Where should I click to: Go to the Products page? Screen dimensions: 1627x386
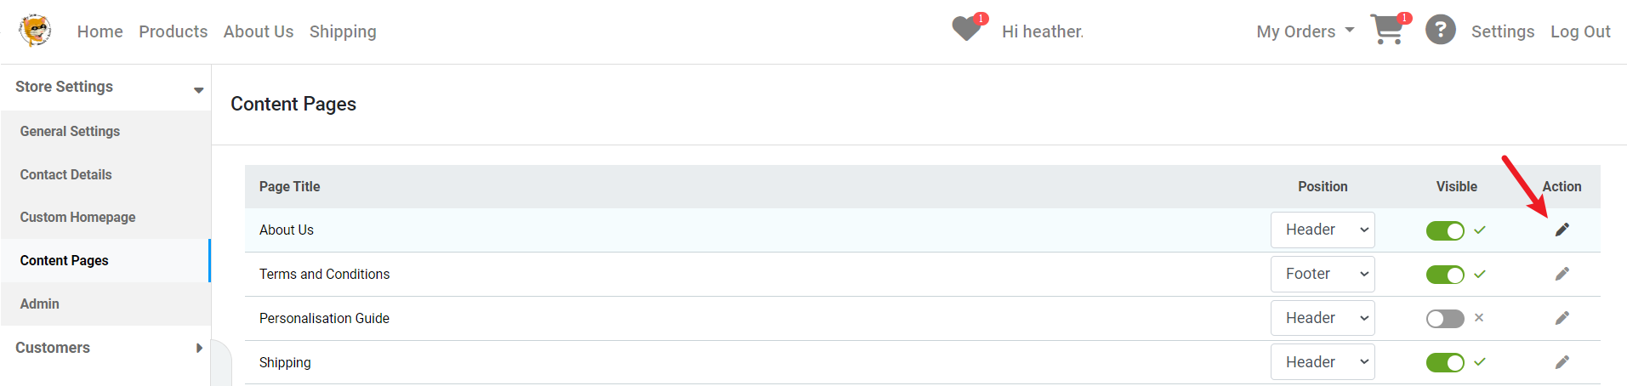[174, 31]
